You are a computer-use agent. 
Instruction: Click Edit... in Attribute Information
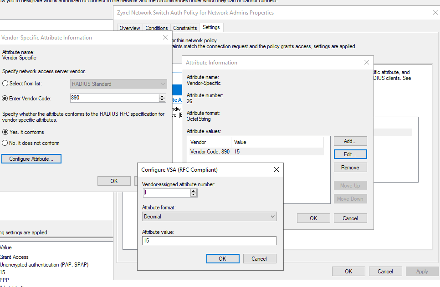tap(350, 154)
